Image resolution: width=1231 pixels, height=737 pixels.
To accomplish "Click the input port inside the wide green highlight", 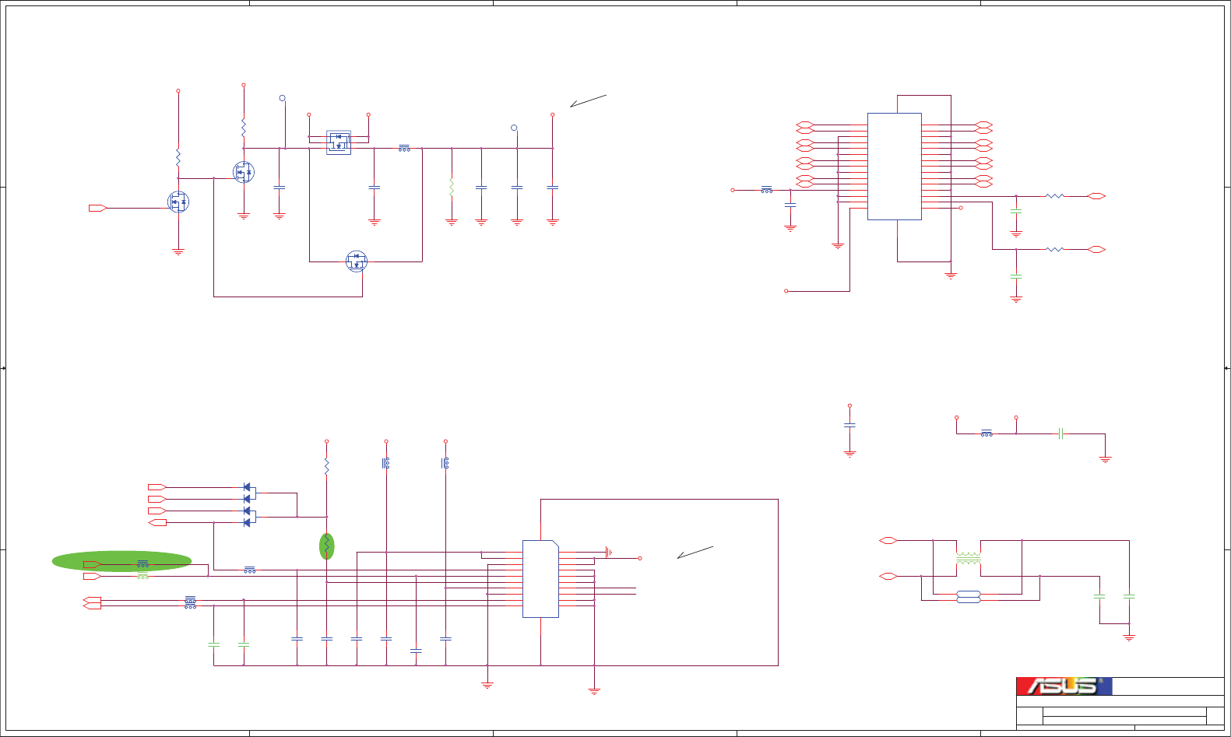I will pos(93,564).
